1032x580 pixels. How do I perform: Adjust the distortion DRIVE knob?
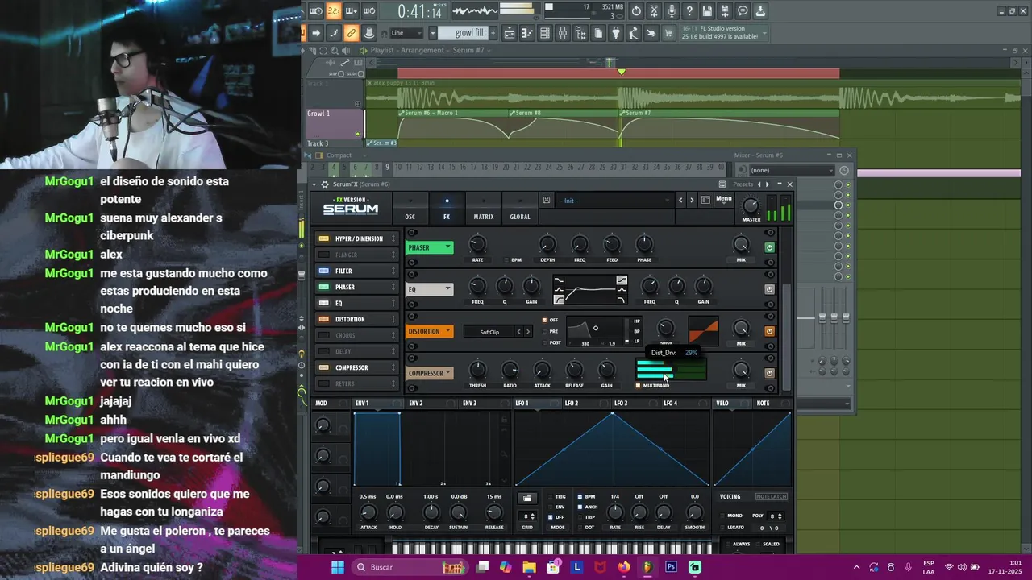(666, 328)
